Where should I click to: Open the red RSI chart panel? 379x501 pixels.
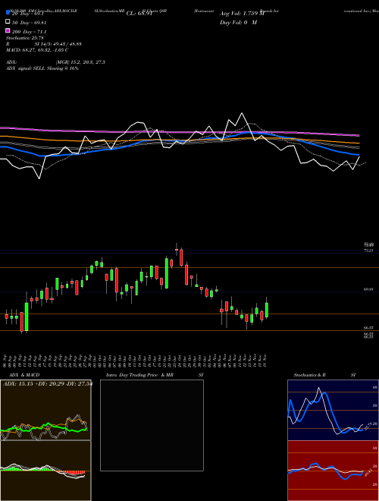333,471
